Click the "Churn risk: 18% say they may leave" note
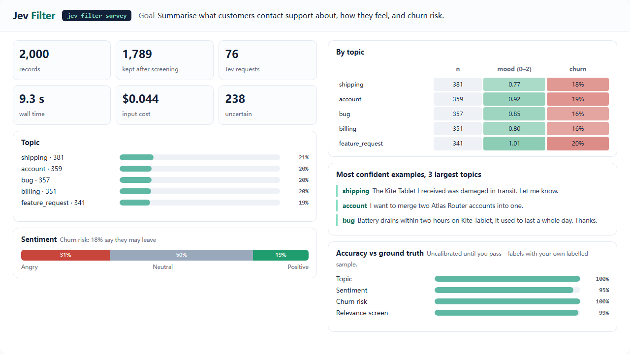The image size is (630, 354). pyautogui.click(x=108, y=240)
